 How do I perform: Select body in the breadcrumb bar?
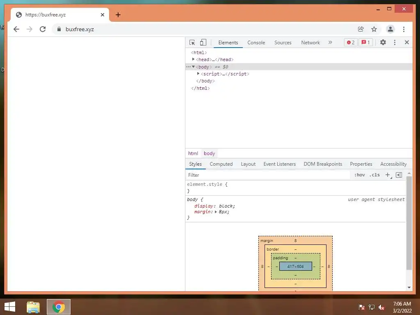[x=209, y=153]
